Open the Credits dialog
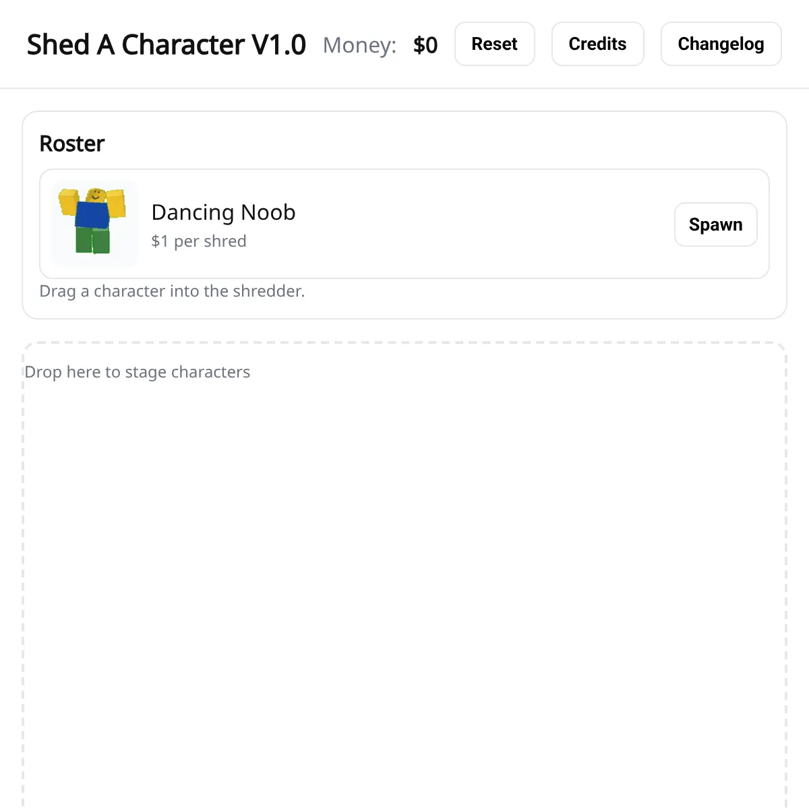 pos(597,44)
